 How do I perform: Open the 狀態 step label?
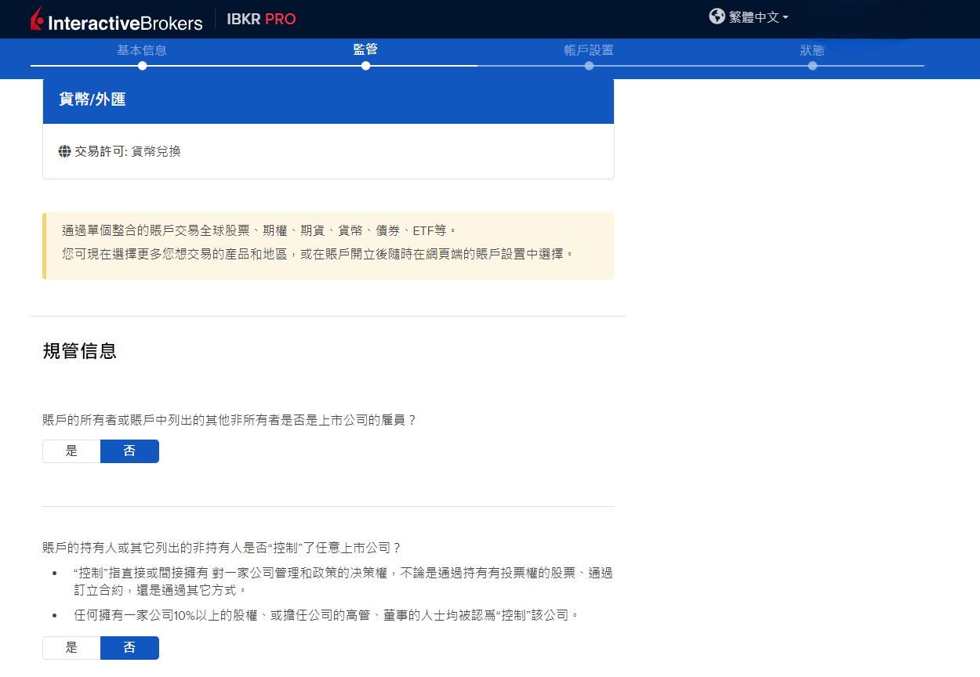812,50
